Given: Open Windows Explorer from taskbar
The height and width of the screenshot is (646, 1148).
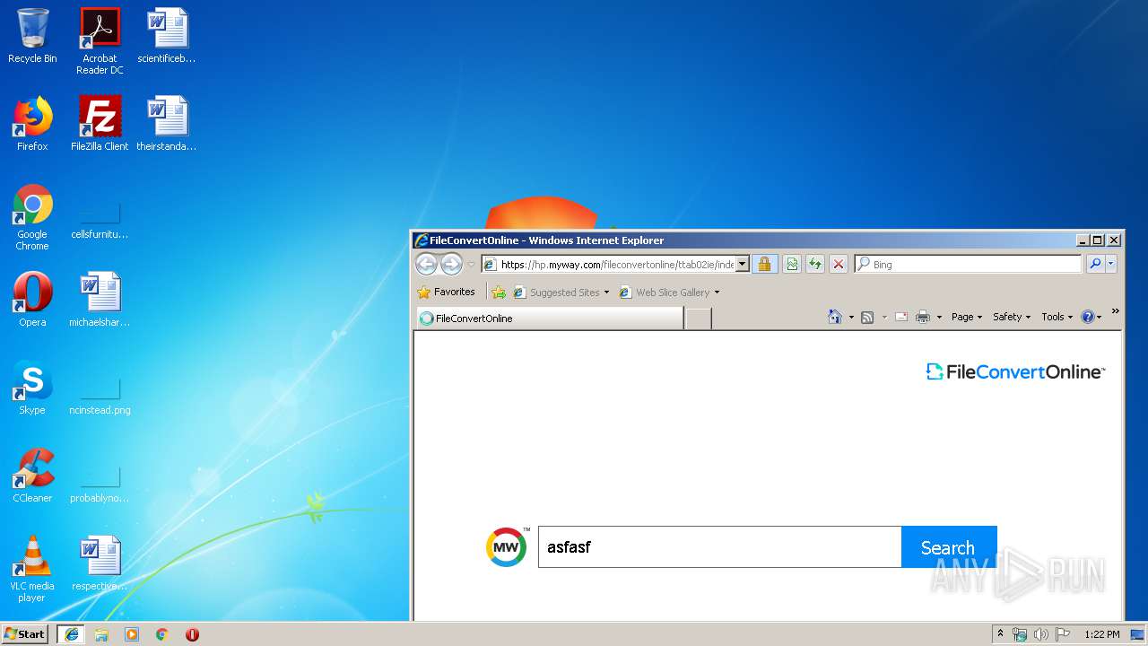Looking at the screenshot, I should click(101, 634).
